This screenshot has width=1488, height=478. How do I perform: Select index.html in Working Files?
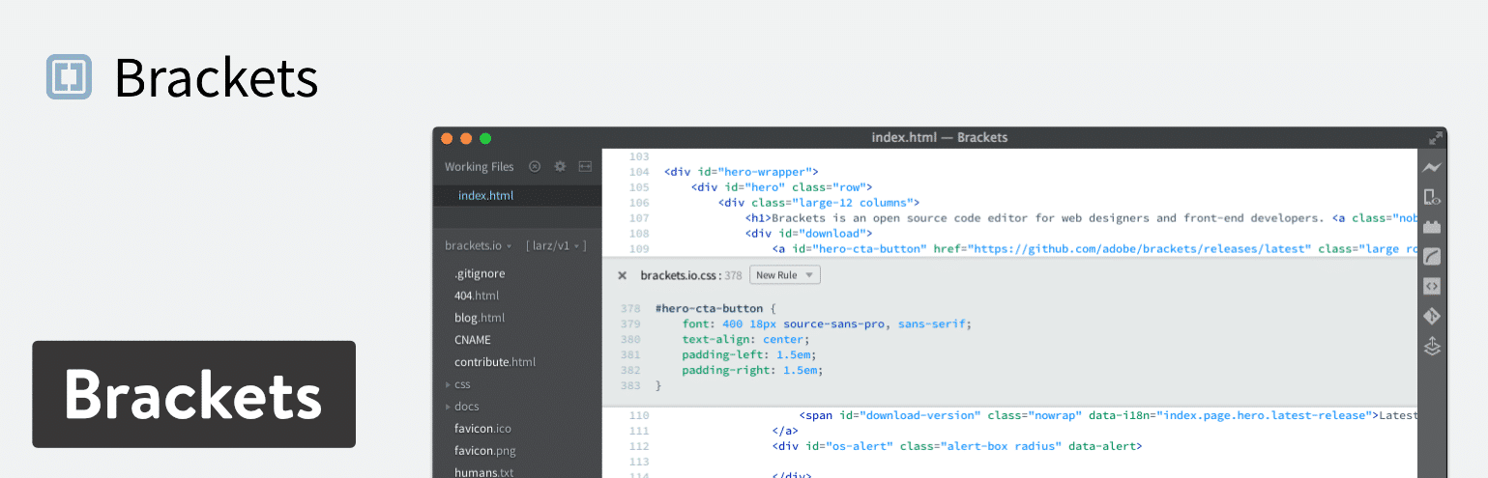coord(485,195)
